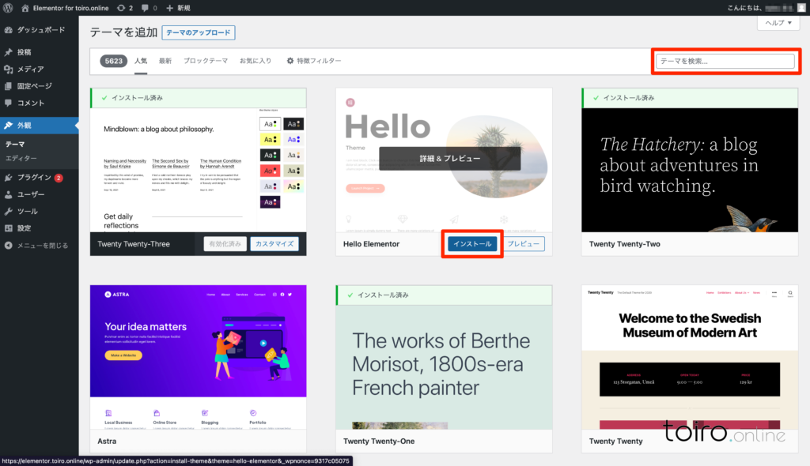Image resolution: width=810 pixels, height=466 pixels.
Task: Click the テーマのアップロード button
Action: pos(199,32)
